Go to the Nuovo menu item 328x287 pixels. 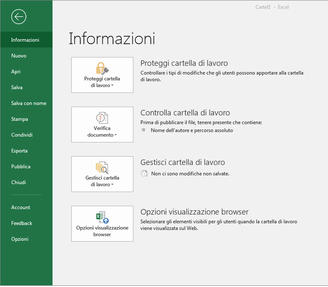click(x=26, y=55)
